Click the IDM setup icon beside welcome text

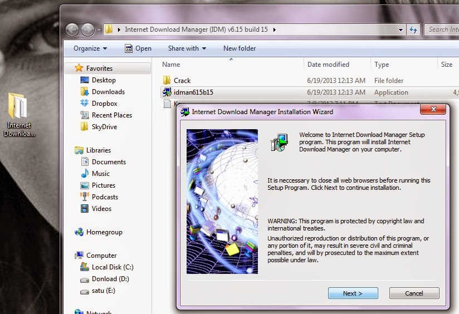pos(279,142)
